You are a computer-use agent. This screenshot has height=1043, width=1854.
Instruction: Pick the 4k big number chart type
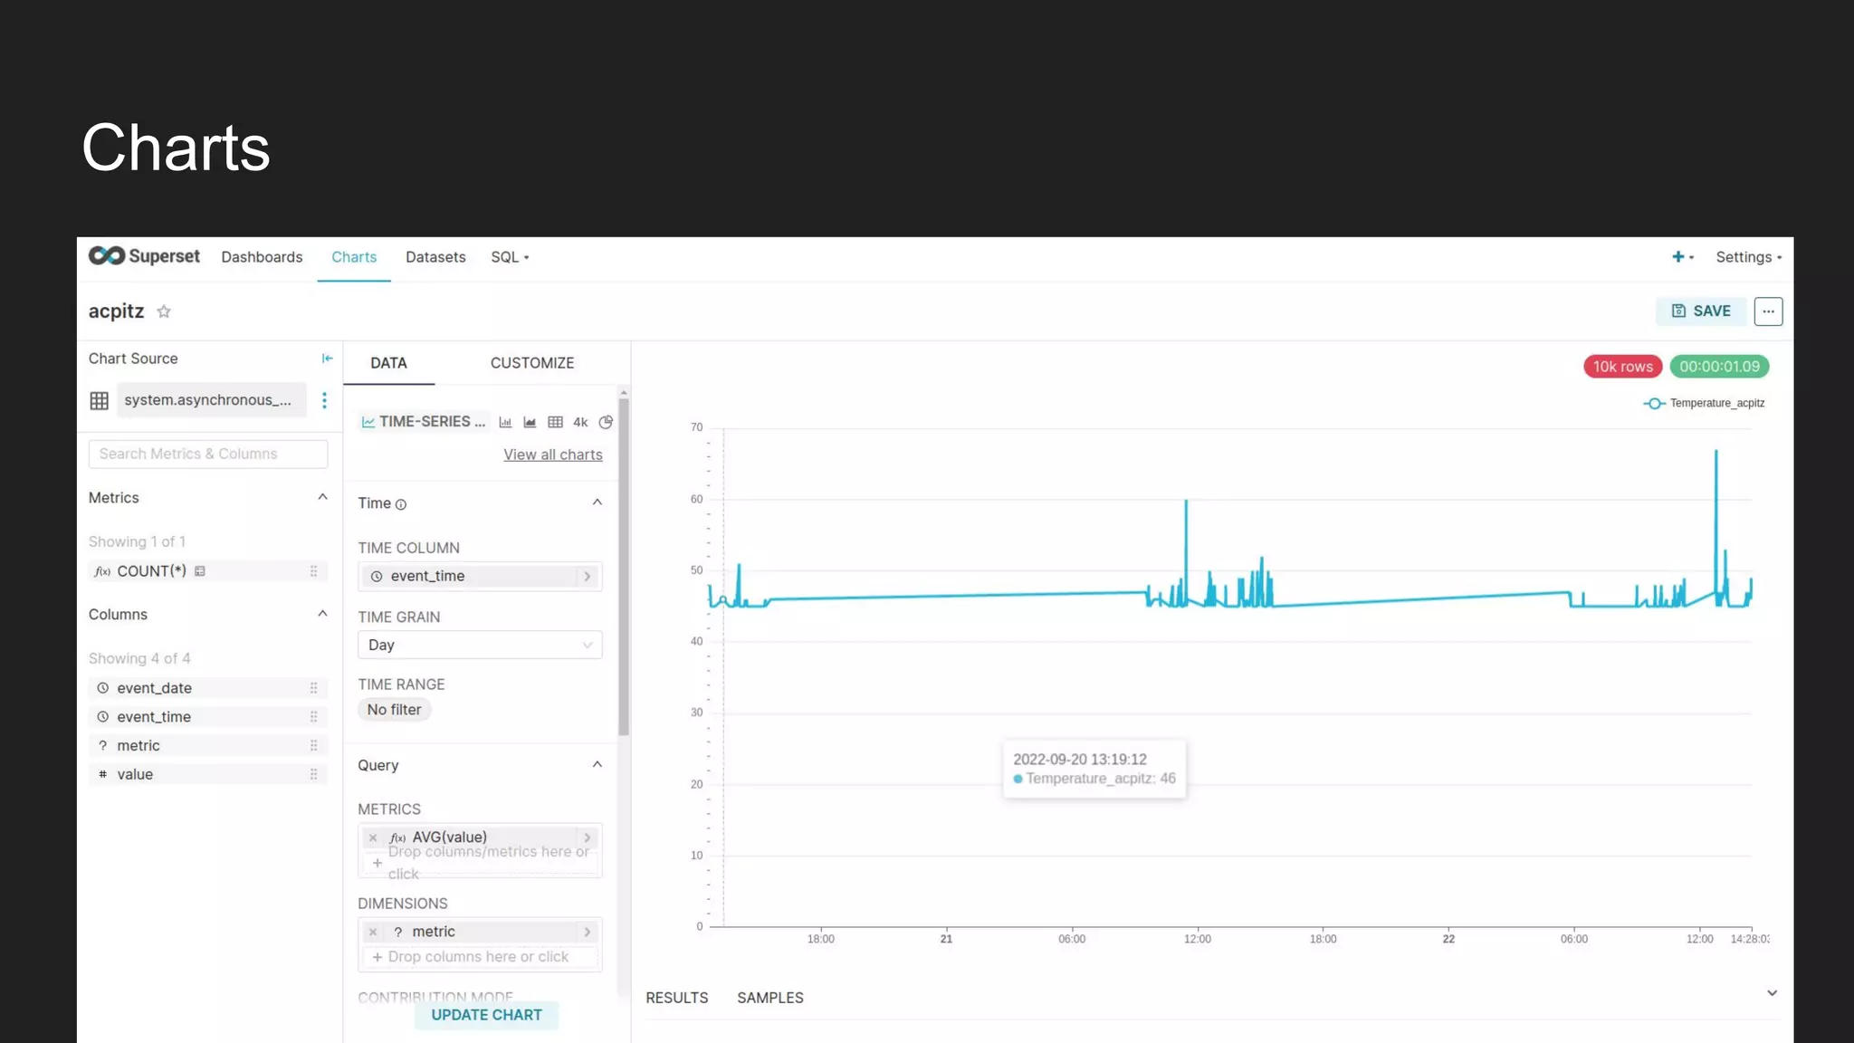pos(580,422)
